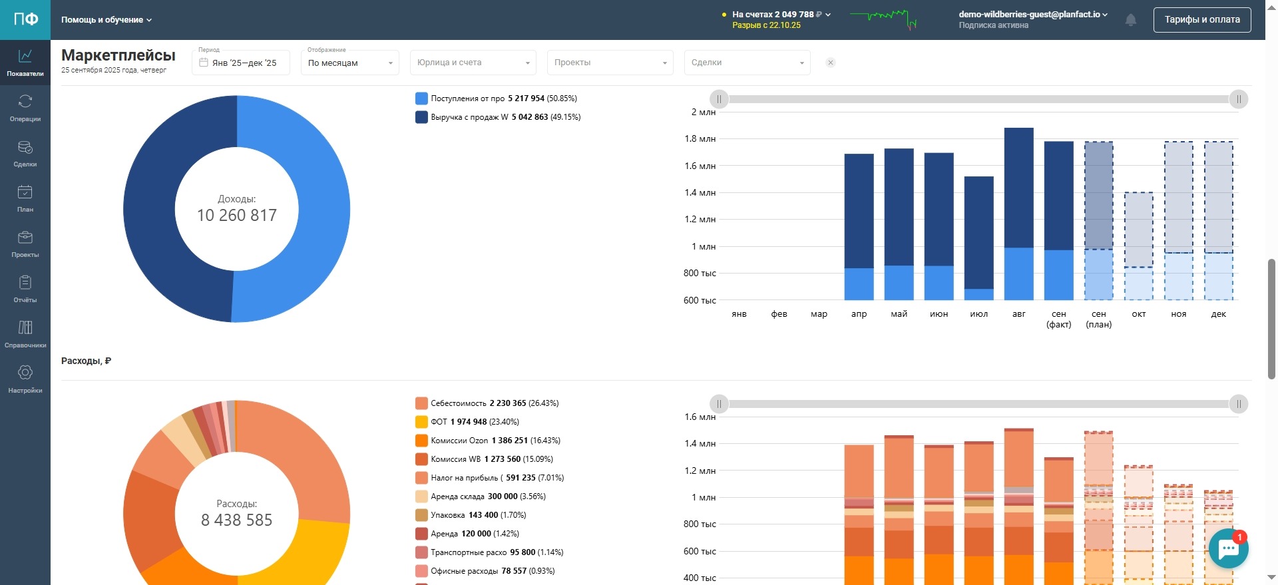Click the income chart's left range slider handle

coord(719,99)
